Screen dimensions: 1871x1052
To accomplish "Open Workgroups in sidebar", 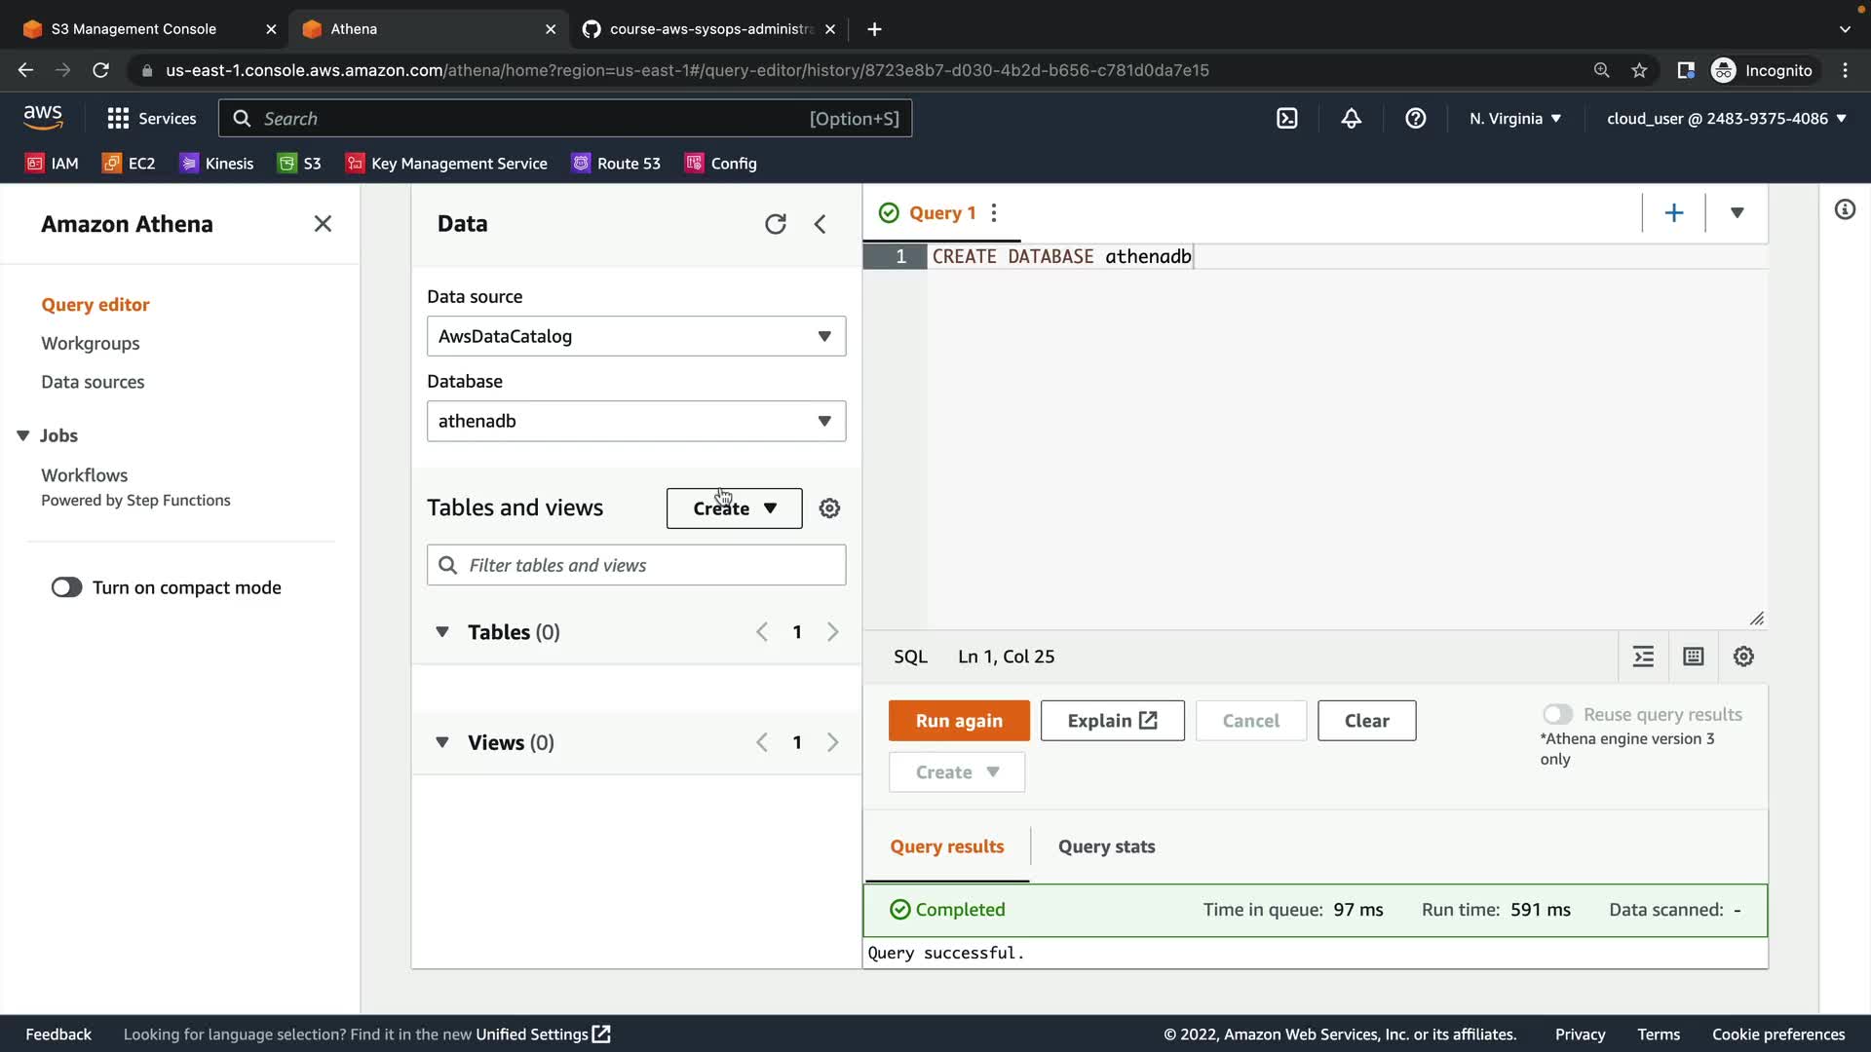I will [90, 343].
